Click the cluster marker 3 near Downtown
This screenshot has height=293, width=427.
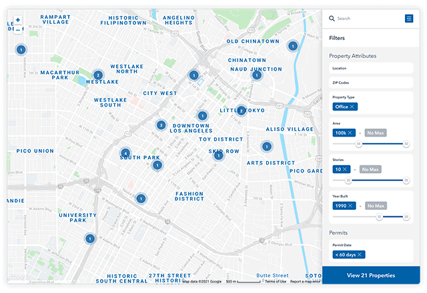(161, 125)
